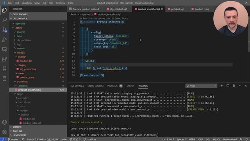Close the product_snapshot.sql editor tab
This screenshot has width=250, height=141.
[162, 9]
